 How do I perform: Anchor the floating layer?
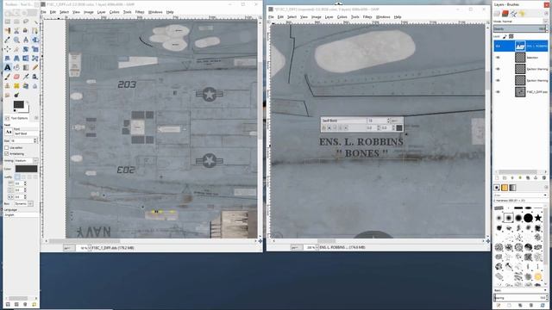(x=536, y=178)
